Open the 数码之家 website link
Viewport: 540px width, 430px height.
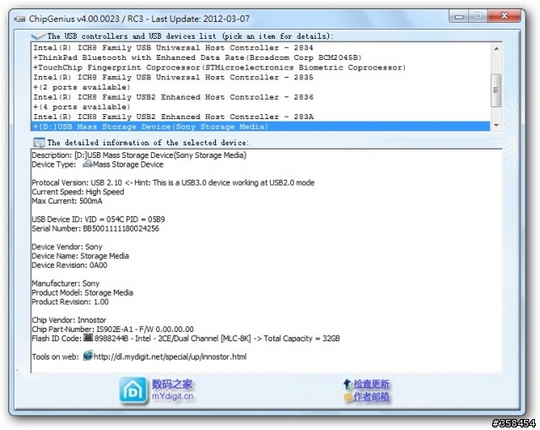(x=172, y=384)
